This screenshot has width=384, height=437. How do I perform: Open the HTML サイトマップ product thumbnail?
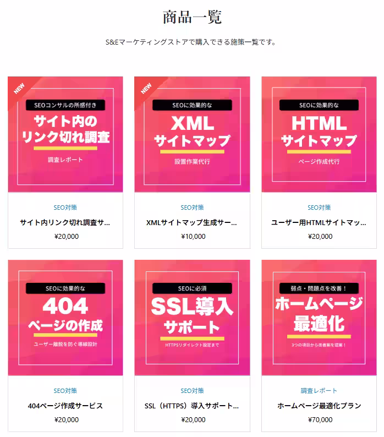point(319,134)
